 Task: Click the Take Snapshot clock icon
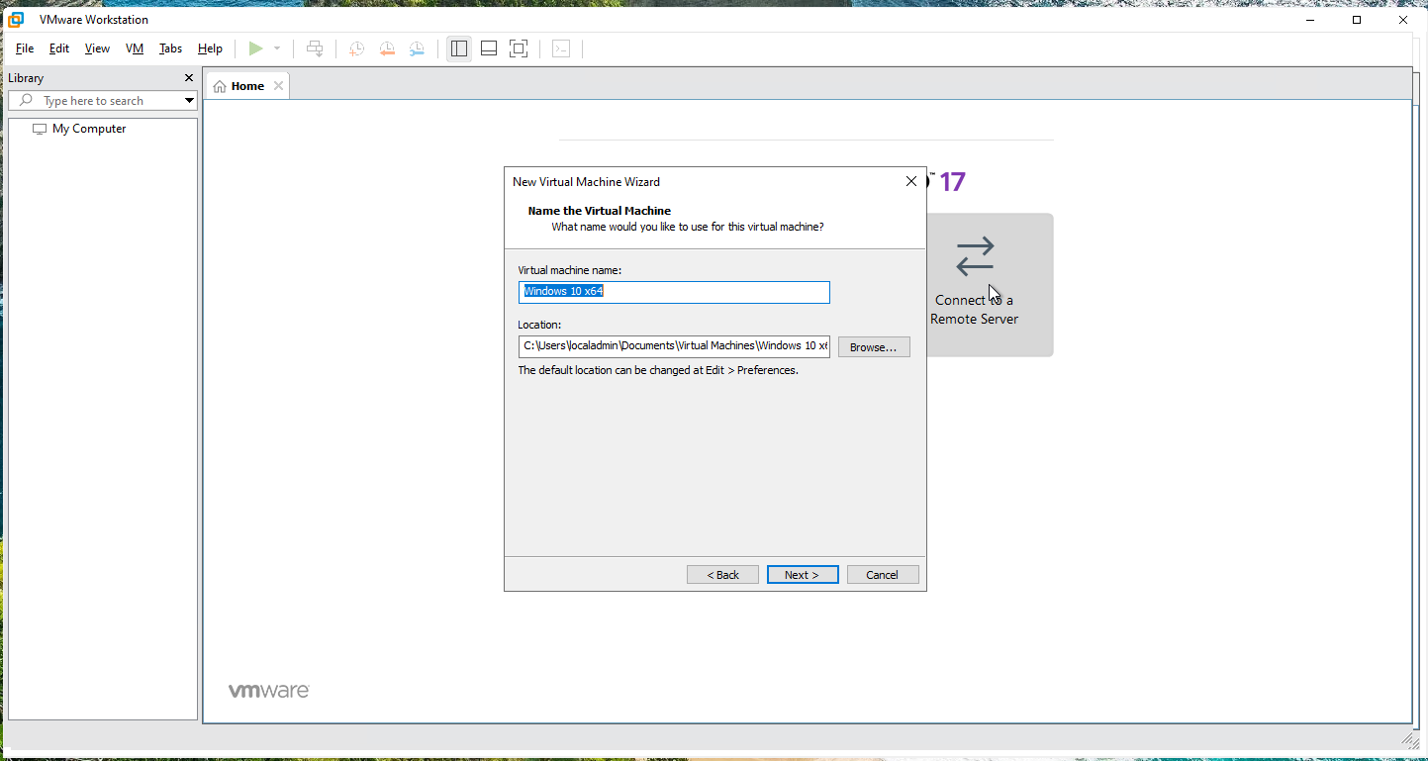(356, 48)
